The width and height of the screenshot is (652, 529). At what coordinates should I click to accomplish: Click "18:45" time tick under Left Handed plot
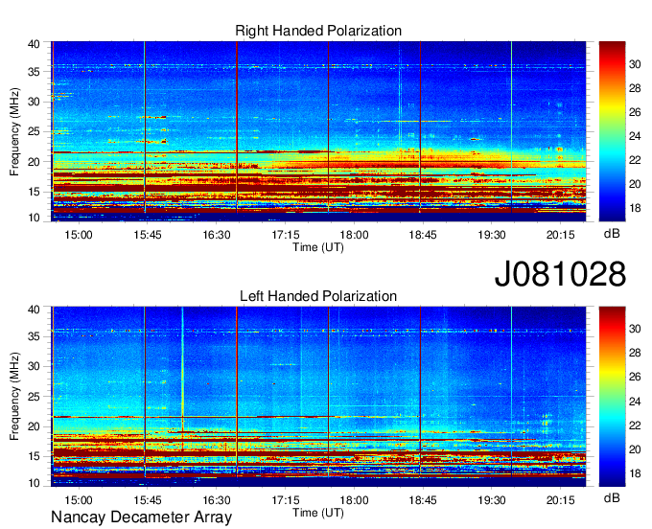423,499
